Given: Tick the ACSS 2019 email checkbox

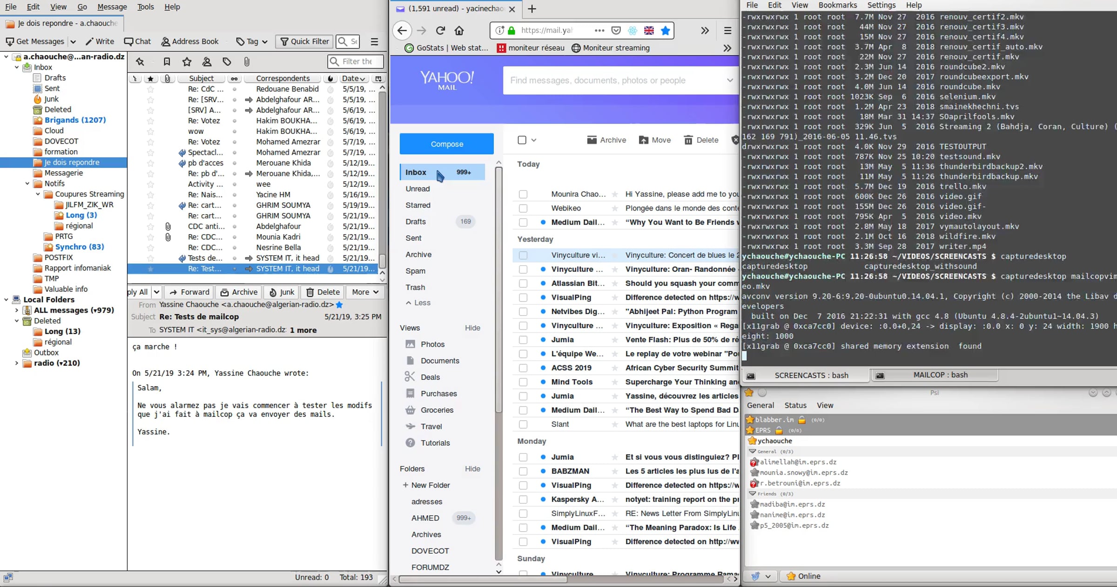Looking at the screenshot, I should pos(523,368).
